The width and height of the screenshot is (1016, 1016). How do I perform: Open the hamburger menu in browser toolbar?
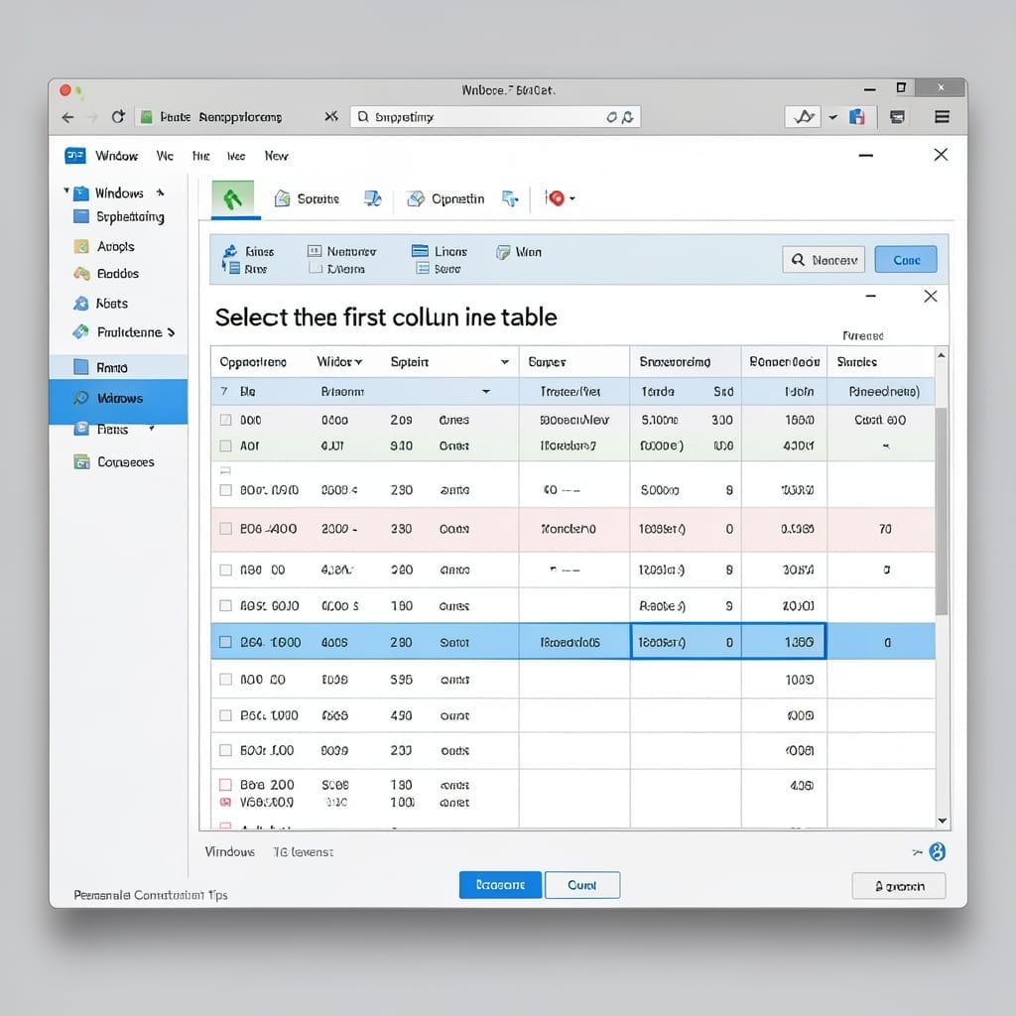click(x=943, y=117)
